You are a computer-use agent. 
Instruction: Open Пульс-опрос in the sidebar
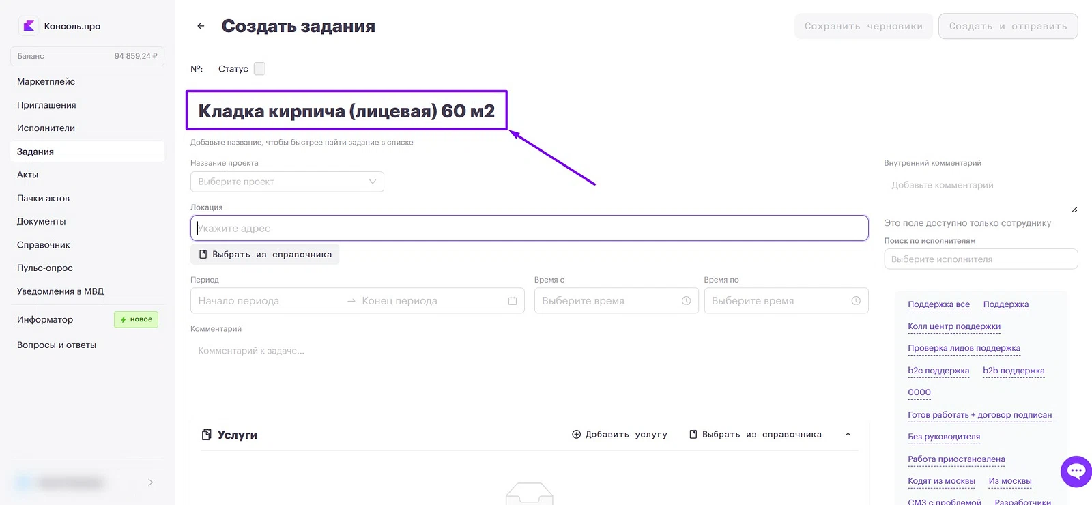click(x=45, y=268)
